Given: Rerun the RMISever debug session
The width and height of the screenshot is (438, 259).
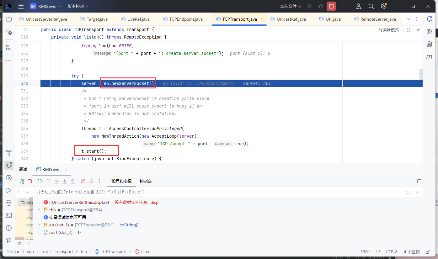Looking at the screenshot, I should (x=22, y=181).
